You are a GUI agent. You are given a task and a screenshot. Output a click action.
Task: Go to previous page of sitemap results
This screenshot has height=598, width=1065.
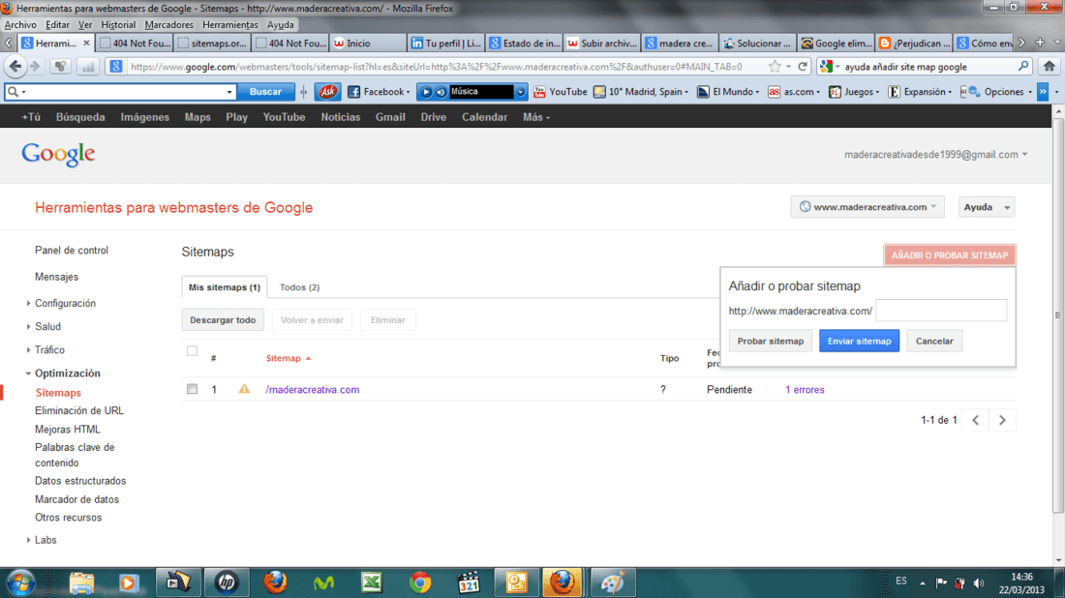975,420
